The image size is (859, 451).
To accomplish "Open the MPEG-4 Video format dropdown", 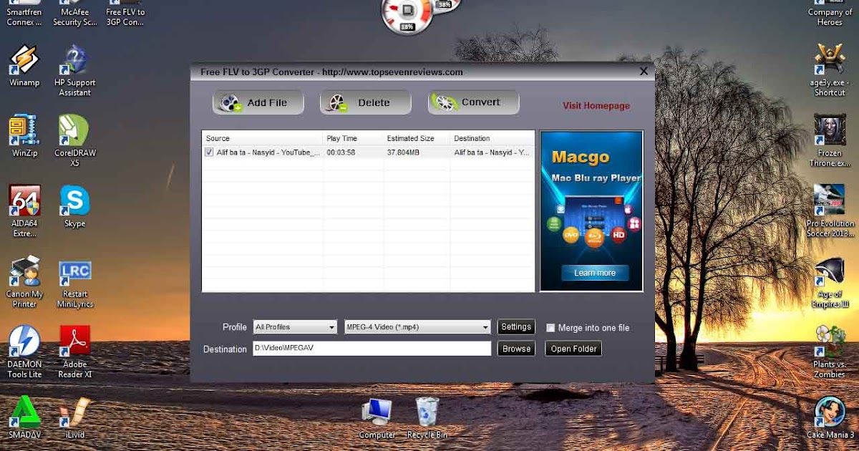I will coord(417,327).
